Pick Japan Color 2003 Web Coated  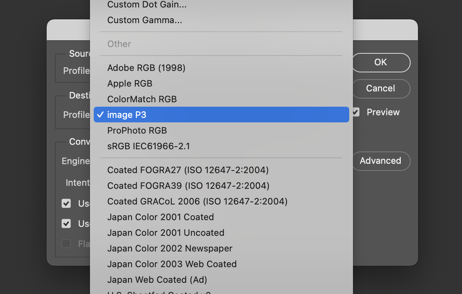(x=172, y=264)
